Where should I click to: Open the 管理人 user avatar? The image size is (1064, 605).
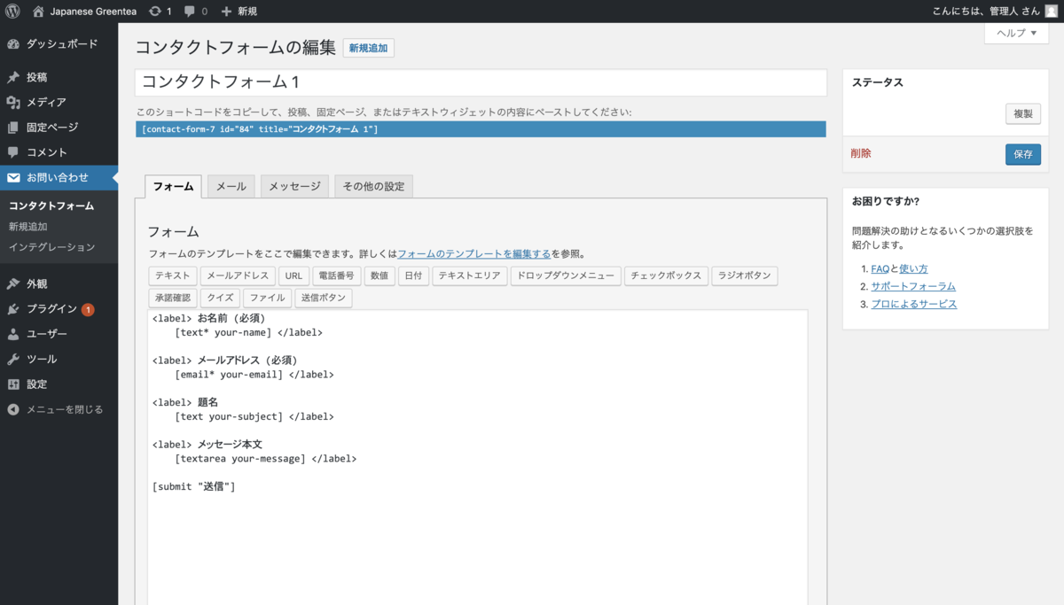tap(1052, 12)
